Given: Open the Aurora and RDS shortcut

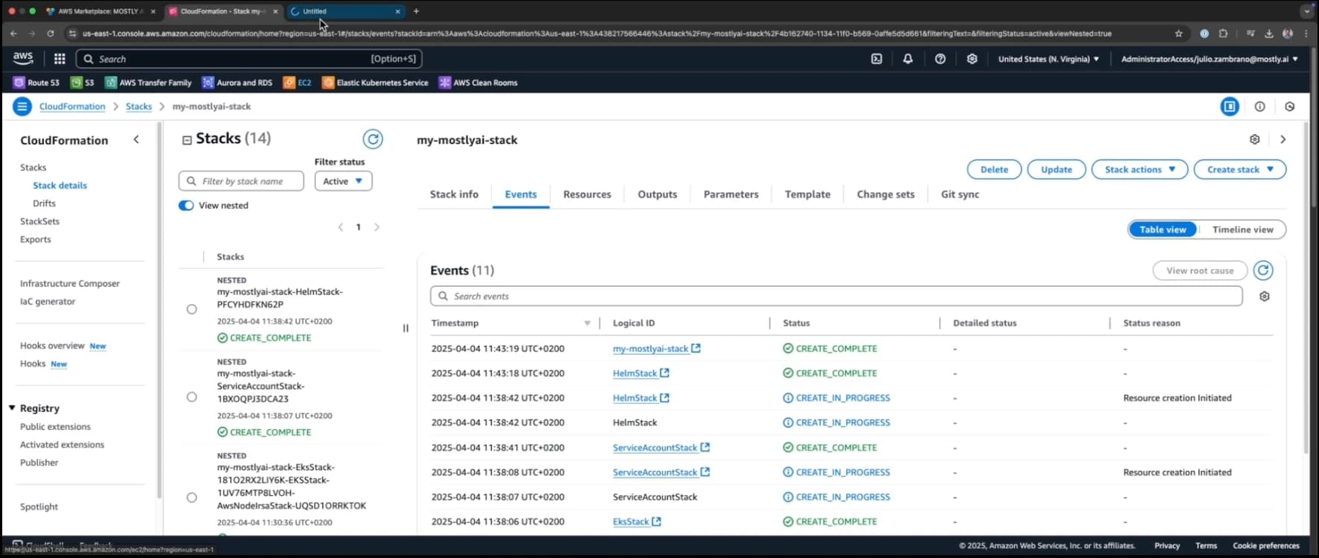Looking at the screenshot, I should (x=238, y=83).
